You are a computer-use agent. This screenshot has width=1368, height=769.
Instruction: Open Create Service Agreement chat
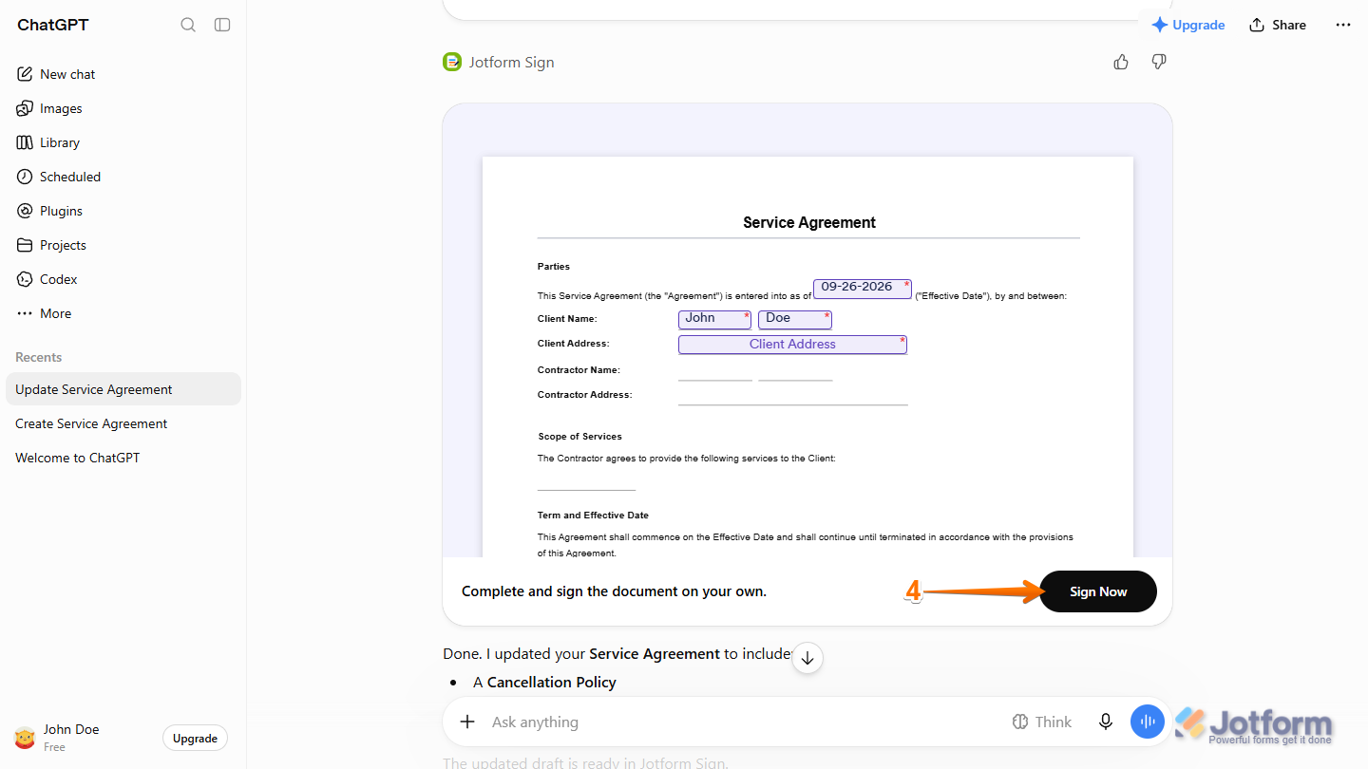pos(123,423)
